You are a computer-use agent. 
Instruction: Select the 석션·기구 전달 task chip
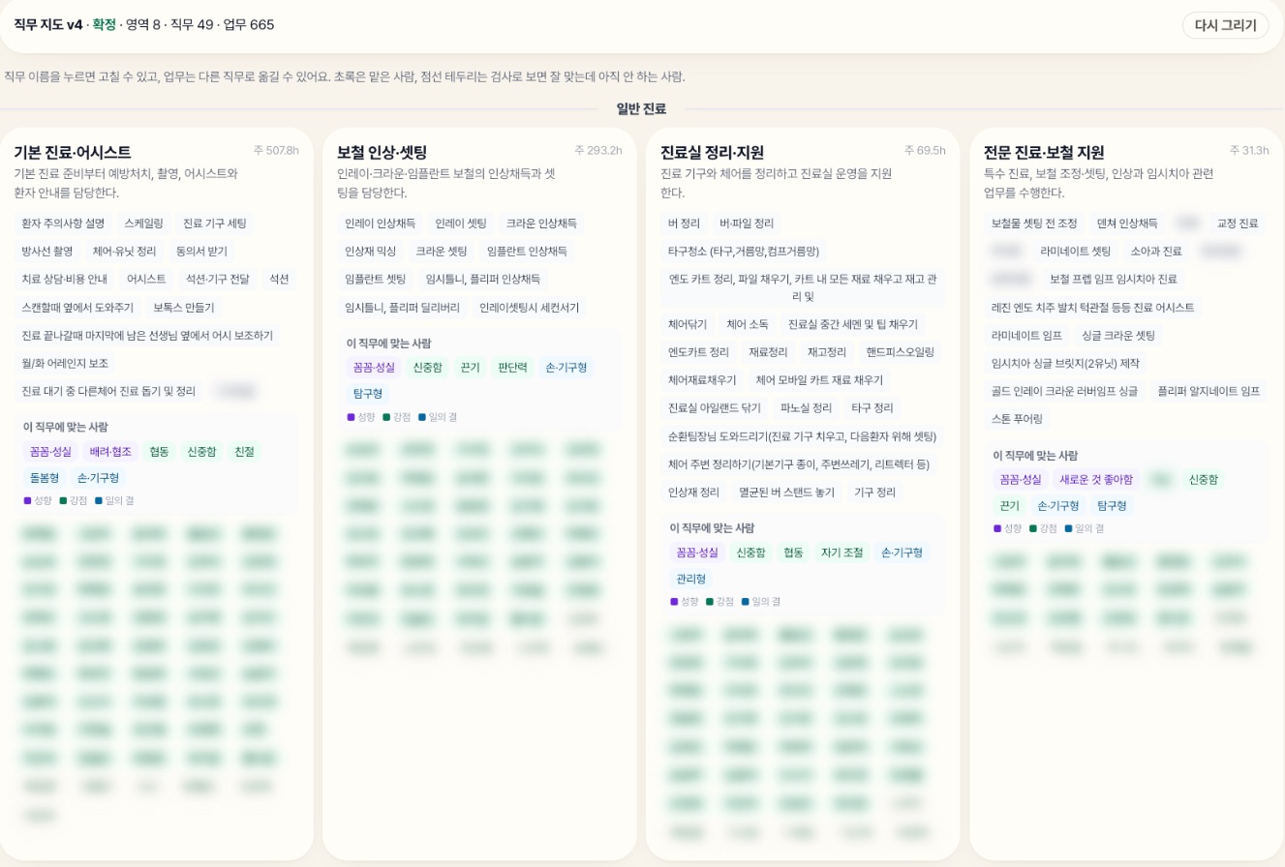(218, 280)
